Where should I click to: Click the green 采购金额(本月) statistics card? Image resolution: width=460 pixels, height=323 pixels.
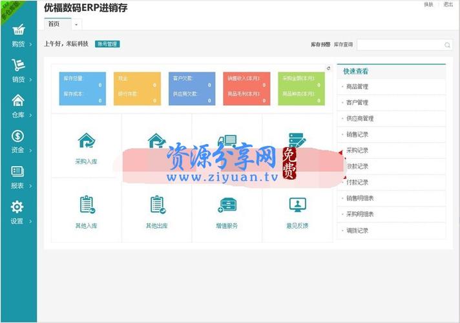click(x=301, y=89)
